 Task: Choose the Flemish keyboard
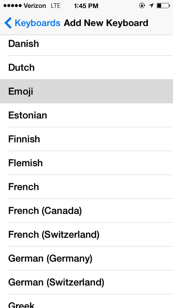coord(86,163)
